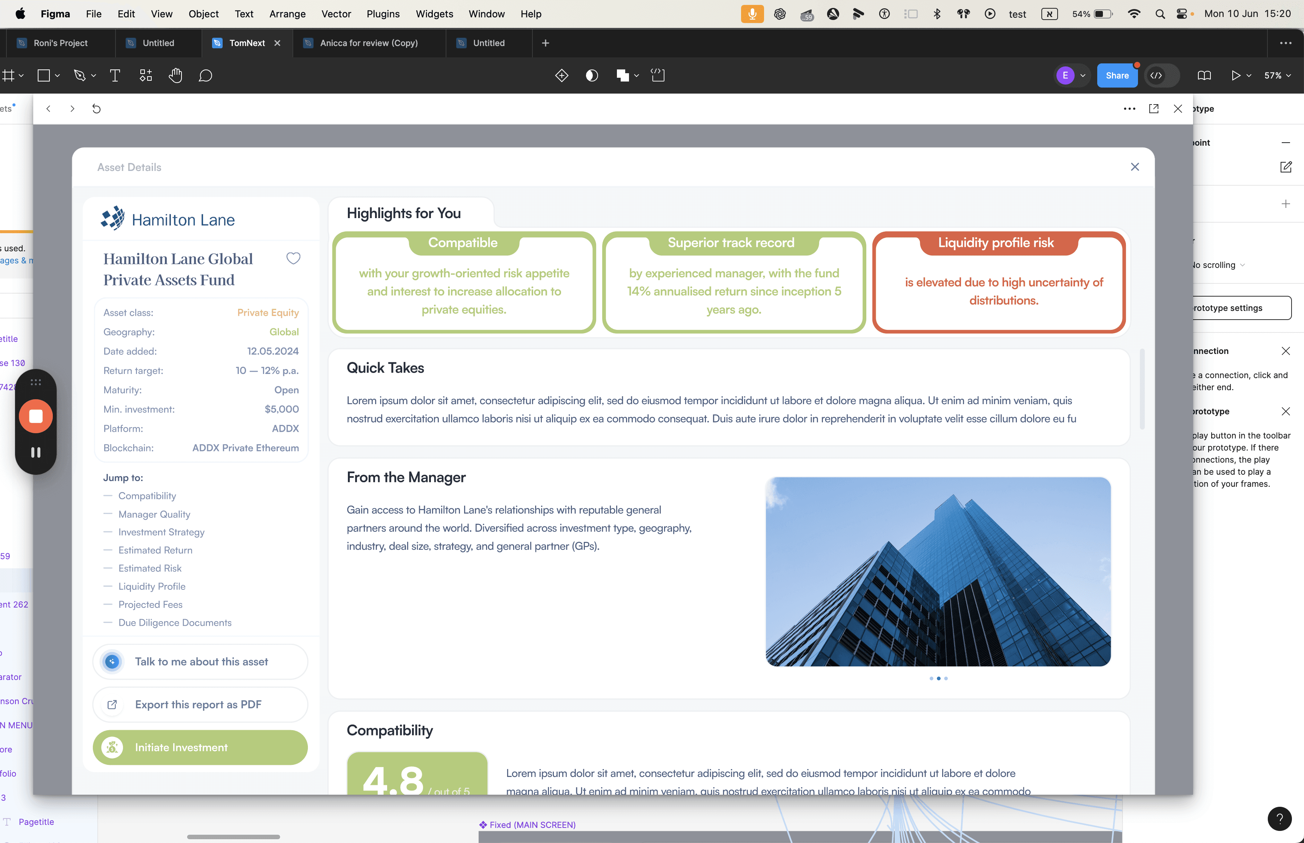Jump to Due Diligence Documents section

pyautogui.click(x=175, y=622)
